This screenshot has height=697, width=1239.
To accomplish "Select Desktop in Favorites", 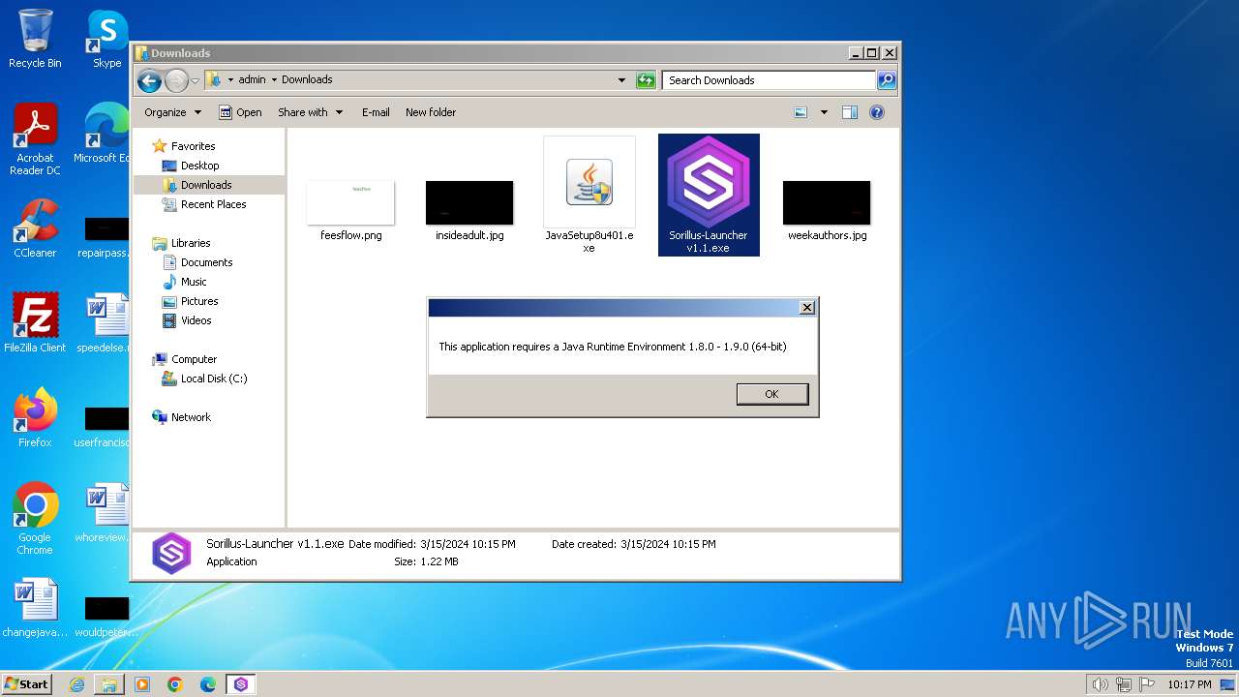I will pos(191,166).
